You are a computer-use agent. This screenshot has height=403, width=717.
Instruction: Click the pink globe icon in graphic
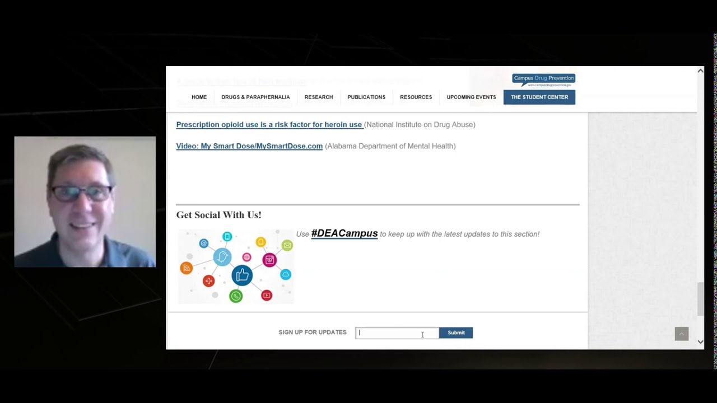click(246, 257)
